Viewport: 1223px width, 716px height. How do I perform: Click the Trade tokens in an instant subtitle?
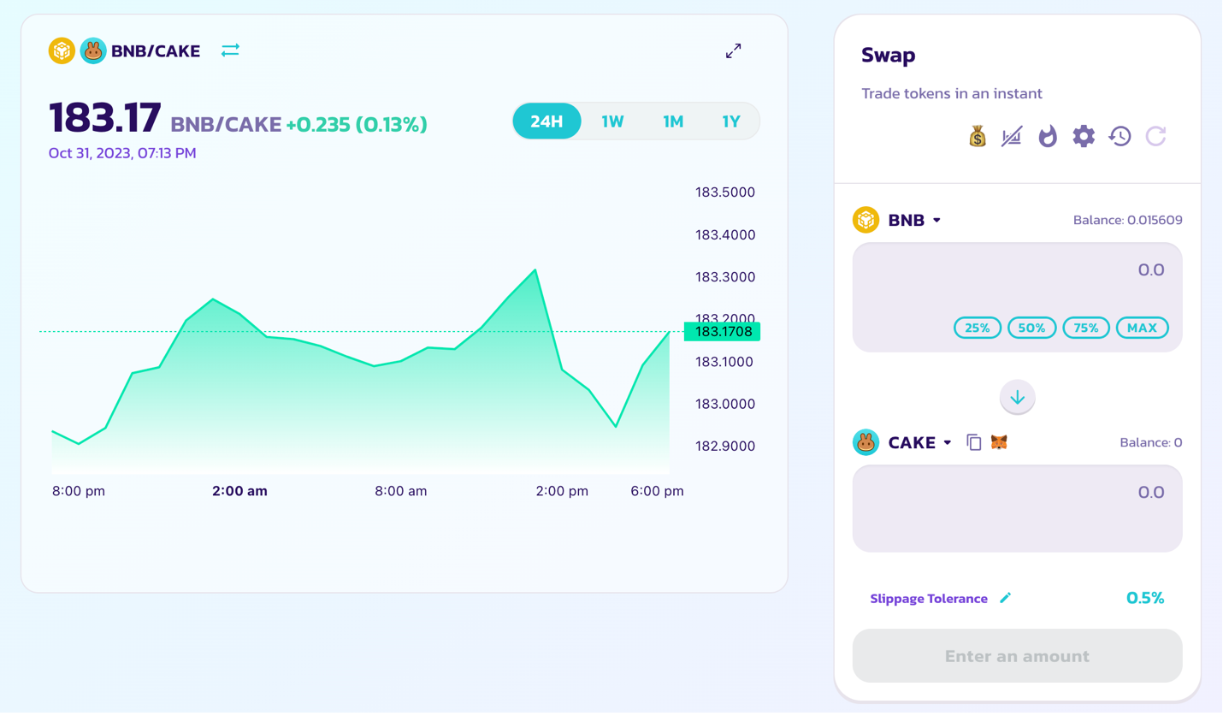click(x=952, y=93)
